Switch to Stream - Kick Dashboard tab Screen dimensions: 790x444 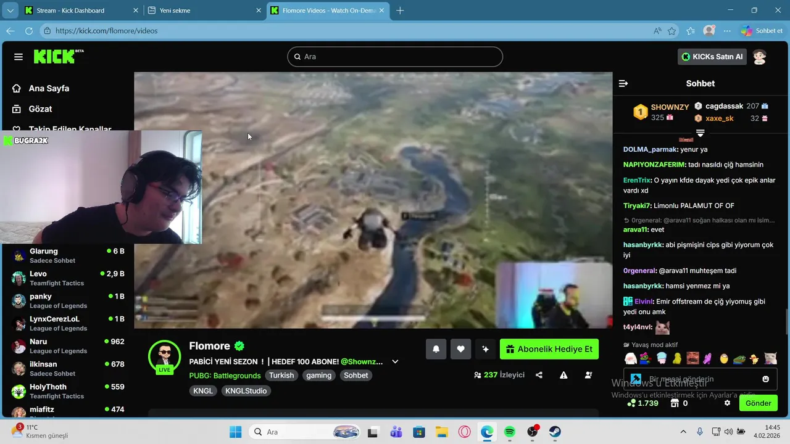pos(81,10)
